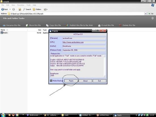Click the second red quick launch icon

coord(13,115)
